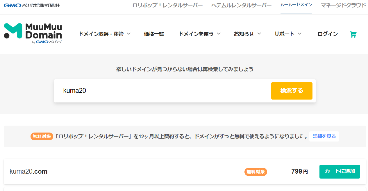Open the マネージドクラウド tab
This screenshot has width=368, height=191.
(x=343, y=5)
